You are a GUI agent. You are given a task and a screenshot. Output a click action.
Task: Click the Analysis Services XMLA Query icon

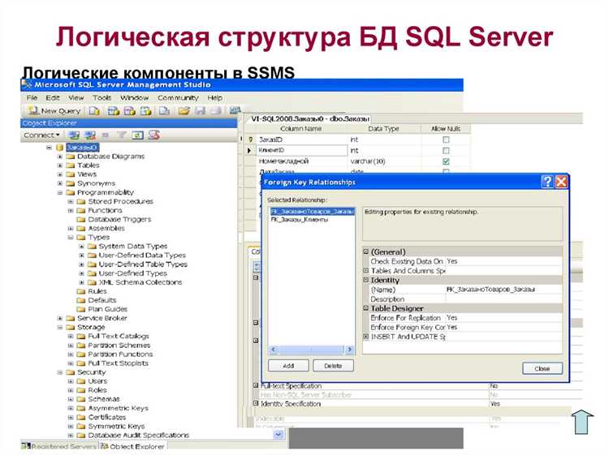(145, 111)
